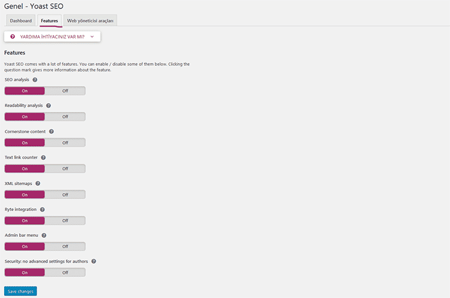Click the Cornerstone content label
Image resolution: width=450 pixels, height=298 pixels.
[x=25, y=131]
